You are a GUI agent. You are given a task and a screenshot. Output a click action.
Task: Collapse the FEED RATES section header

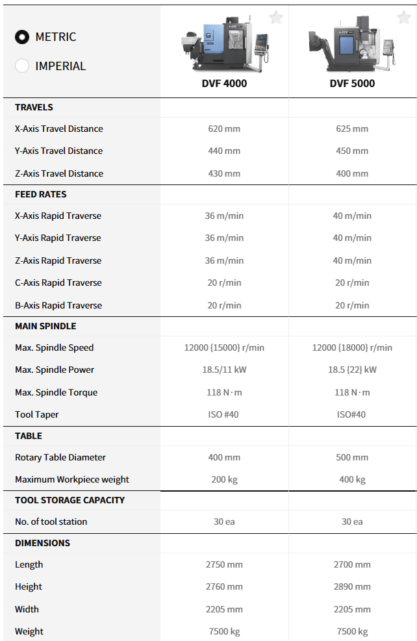pos(40,194)
